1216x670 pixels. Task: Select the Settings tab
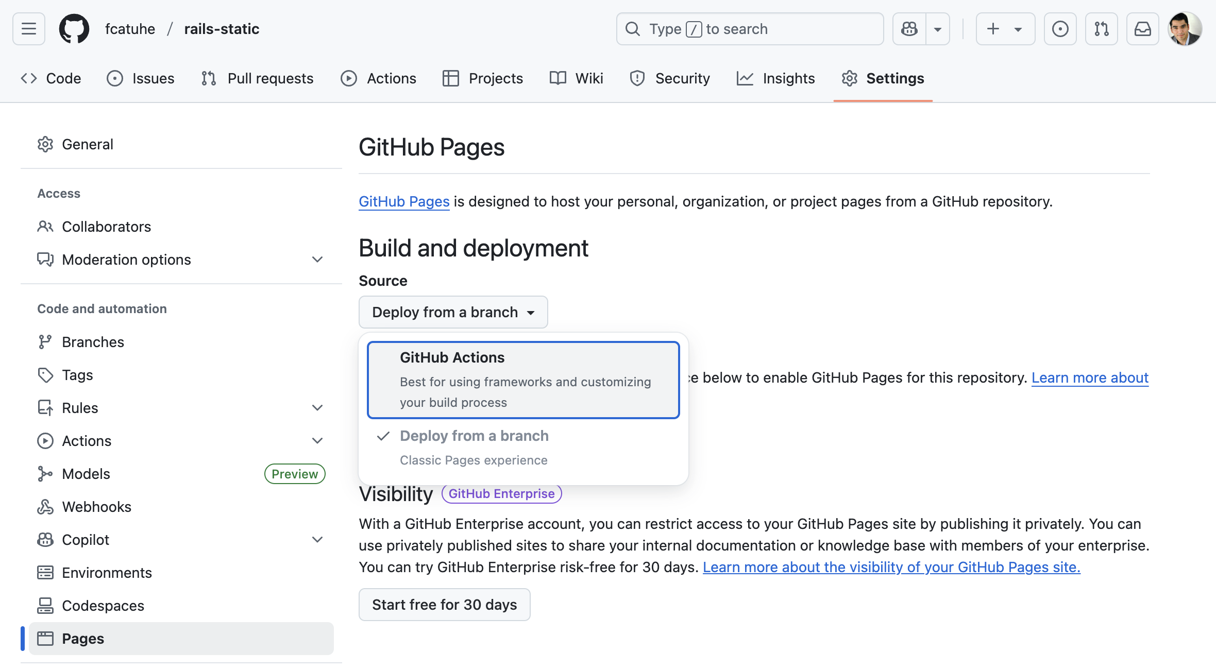883,78
